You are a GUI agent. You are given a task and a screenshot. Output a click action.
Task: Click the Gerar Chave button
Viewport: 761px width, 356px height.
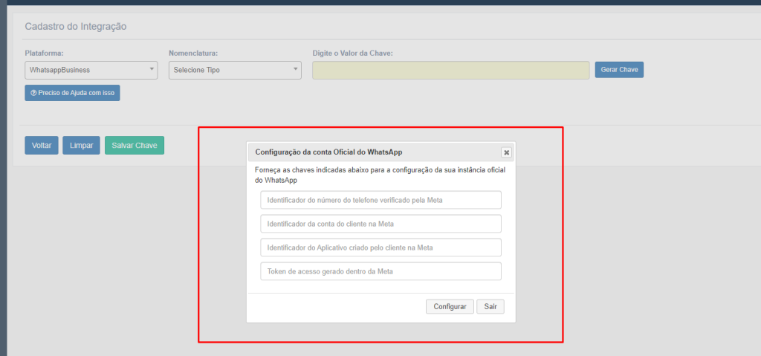coord(619,70)
